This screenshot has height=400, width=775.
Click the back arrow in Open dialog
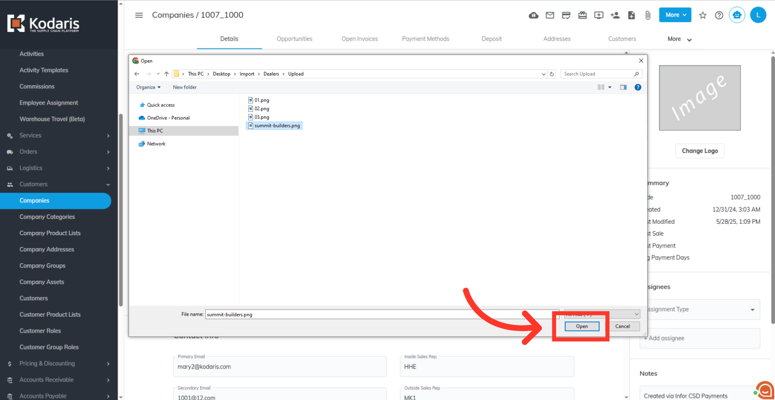coord(137,74)
